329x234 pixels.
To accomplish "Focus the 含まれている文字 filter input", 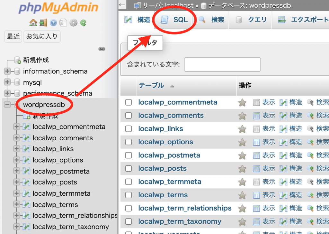I will click(222, 64).
